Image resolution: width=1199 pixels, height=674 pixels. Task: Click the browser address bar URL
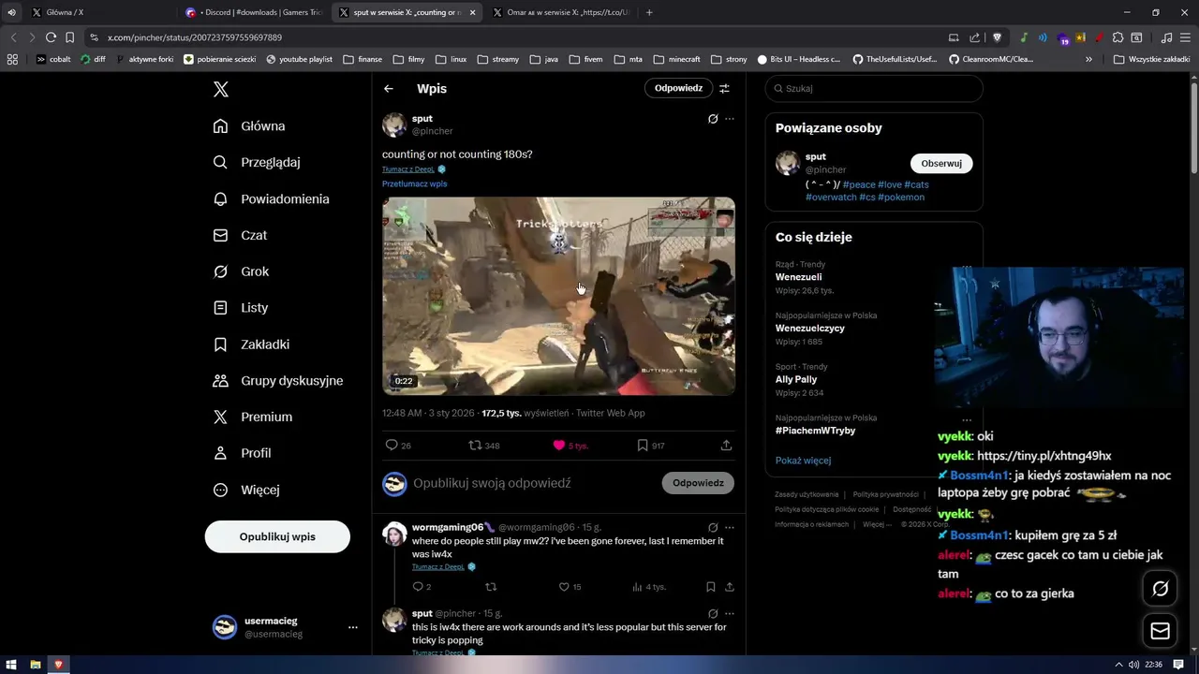195,37
